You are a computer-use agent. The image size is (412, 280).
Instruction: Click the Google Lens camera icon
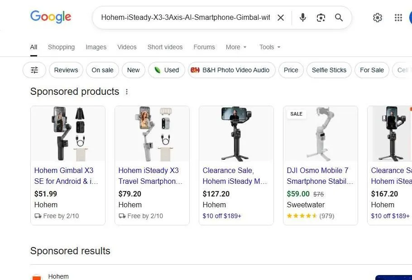[321, 18]
